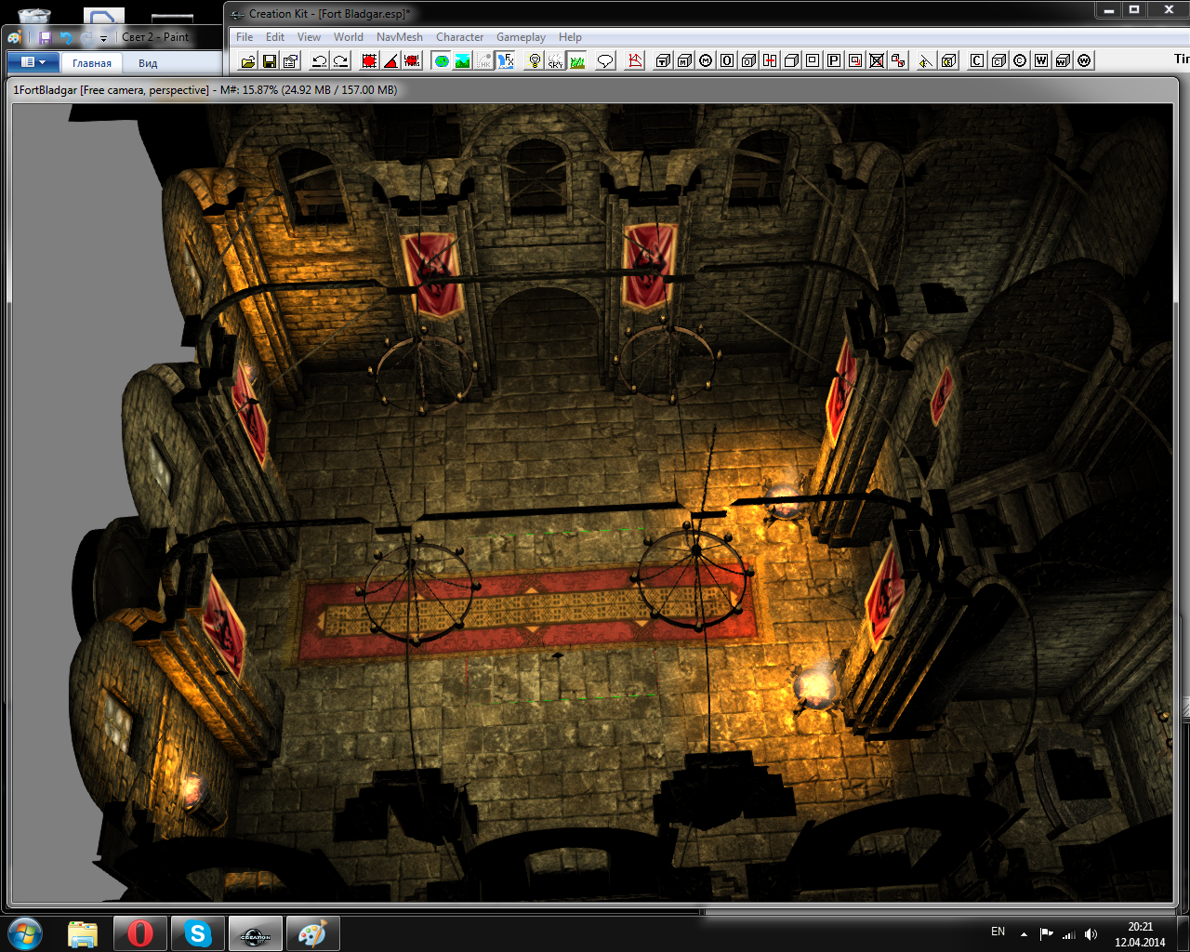Redo with the Creation Kit toolbar arrow
Viewport: 1190px width, 952px height.
click(341, 60)
